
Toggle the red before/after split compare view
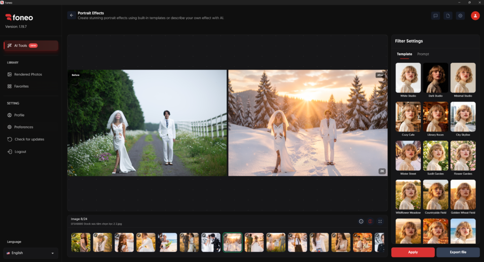coord(371,221)
